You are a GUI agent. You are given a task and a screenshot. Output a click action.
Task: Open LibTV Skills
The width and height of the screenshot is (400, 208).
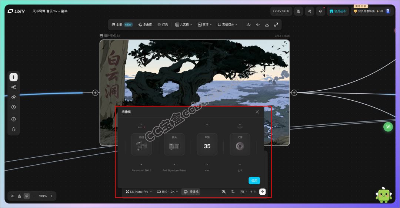coord(281,11)
